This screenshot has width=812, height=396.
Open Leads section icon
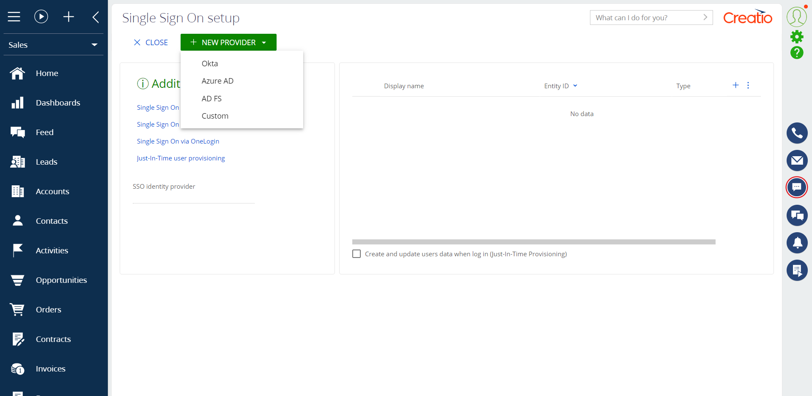pyautogui.click(x=17, y=162)
